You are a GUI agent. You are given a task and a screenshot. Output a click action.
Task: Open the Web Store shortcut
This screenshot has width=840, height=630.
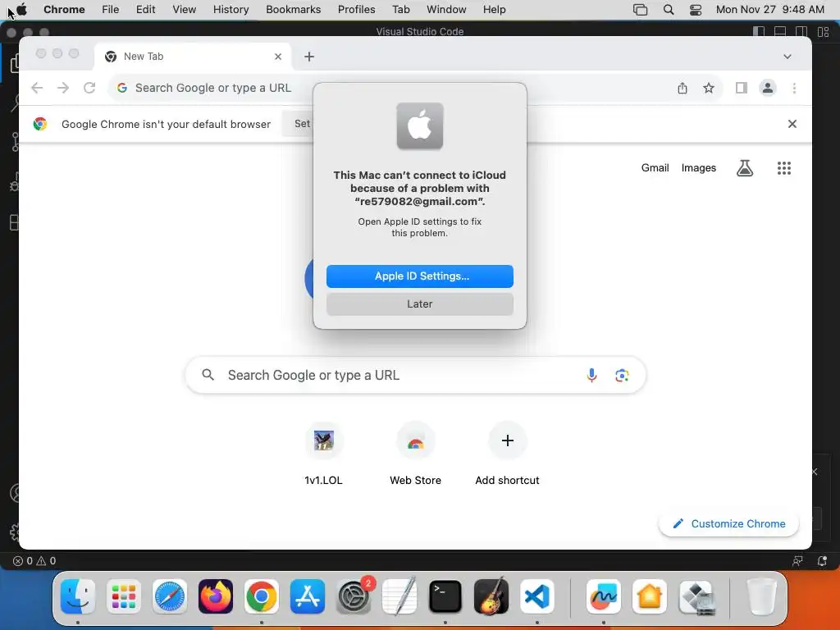[415, 454]
